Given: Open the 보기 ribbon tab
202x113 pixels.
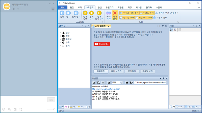Looking at the screenshot, I should pos(80,8).
